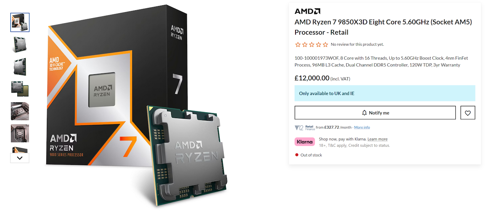The height and width of the screenshot is (211, 498).
Task: Select the first box-and-chip thumbnail
Action: click(20, 22)
